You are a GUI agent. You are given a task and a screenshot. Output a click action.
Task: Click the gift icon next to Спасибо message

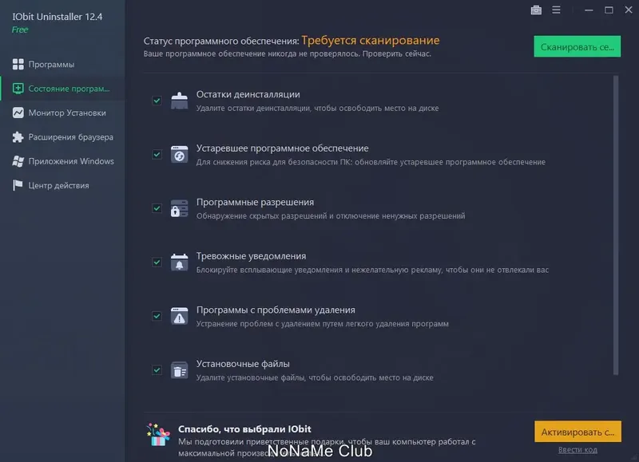pos(158,433)
